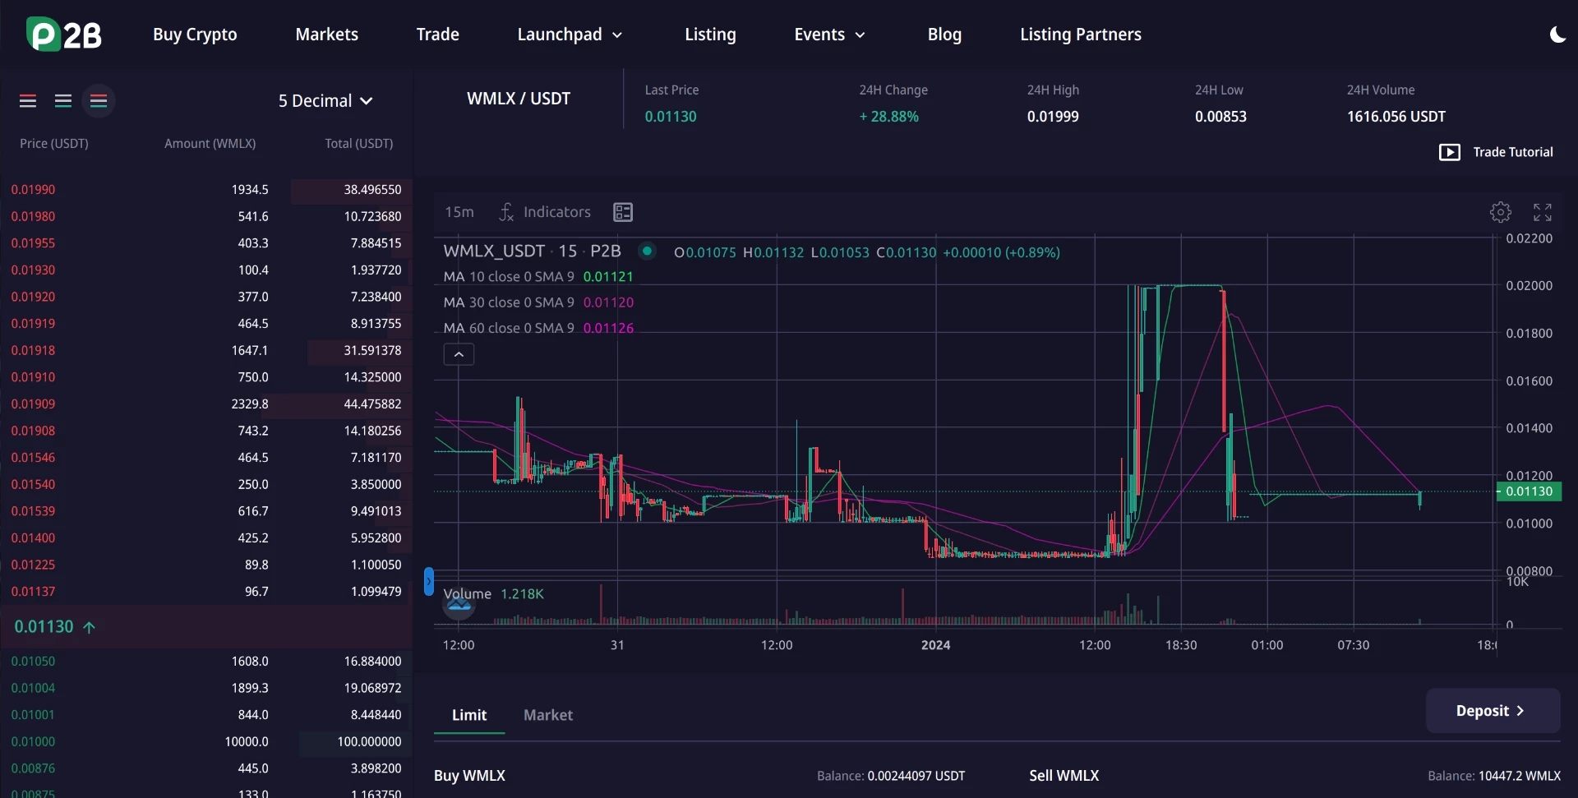
Task: Pick sell order priced 0.01955
Action: 206,243
